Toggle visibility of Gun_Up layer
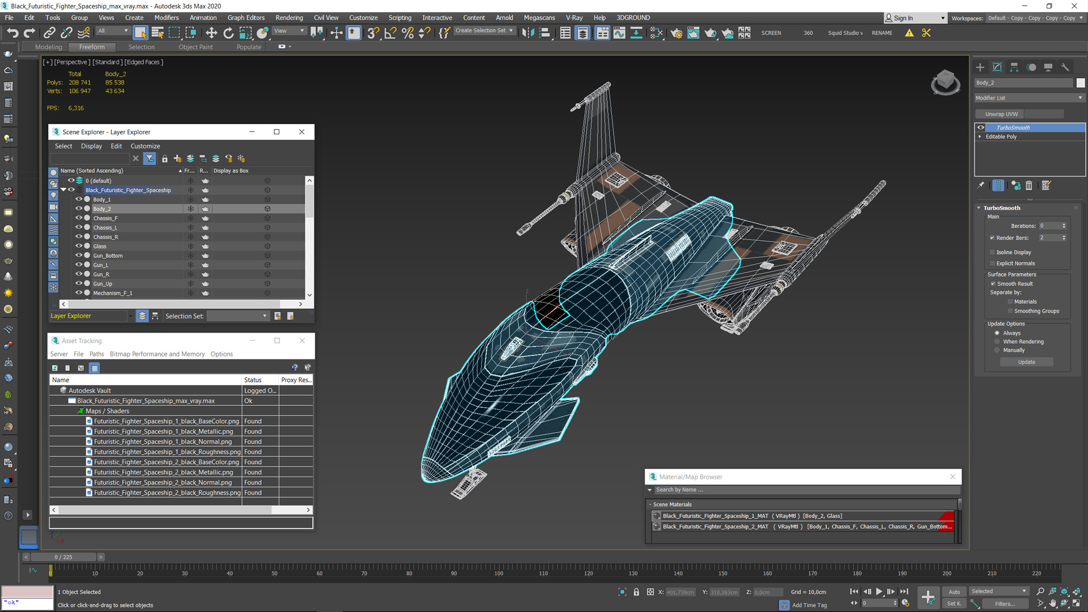Screen dimensions: 1088x612 tap(79, 284)
